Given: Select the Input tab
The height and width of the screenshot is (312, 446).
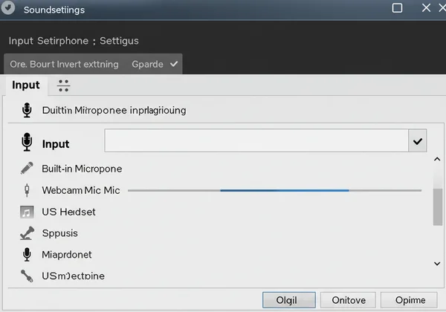Looking at the screenshot, I should click(x=26, y=85).
